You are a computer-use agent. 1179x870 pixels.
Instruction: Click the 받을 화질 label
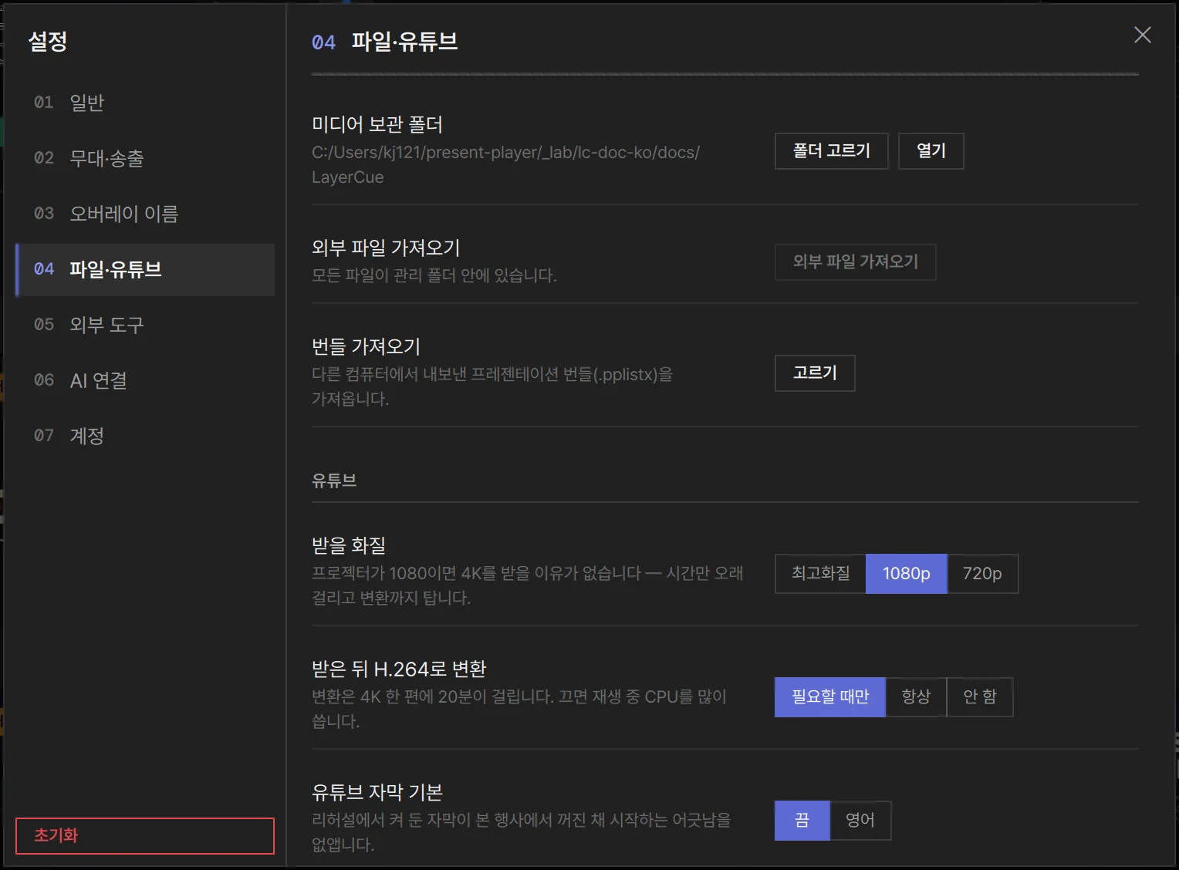tap(349, 545)
